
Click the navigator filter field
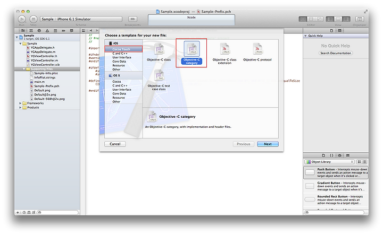pos(58,213)
